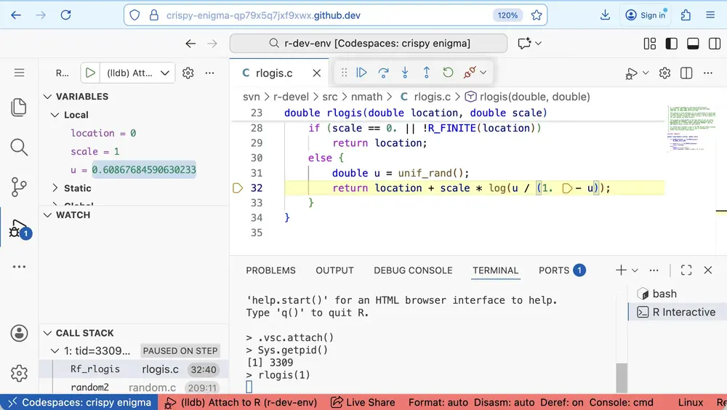The height and width of the screenshot is (410, 727).
Task: Open Source Control in the activity bar
Action: [x=19, y=187]
